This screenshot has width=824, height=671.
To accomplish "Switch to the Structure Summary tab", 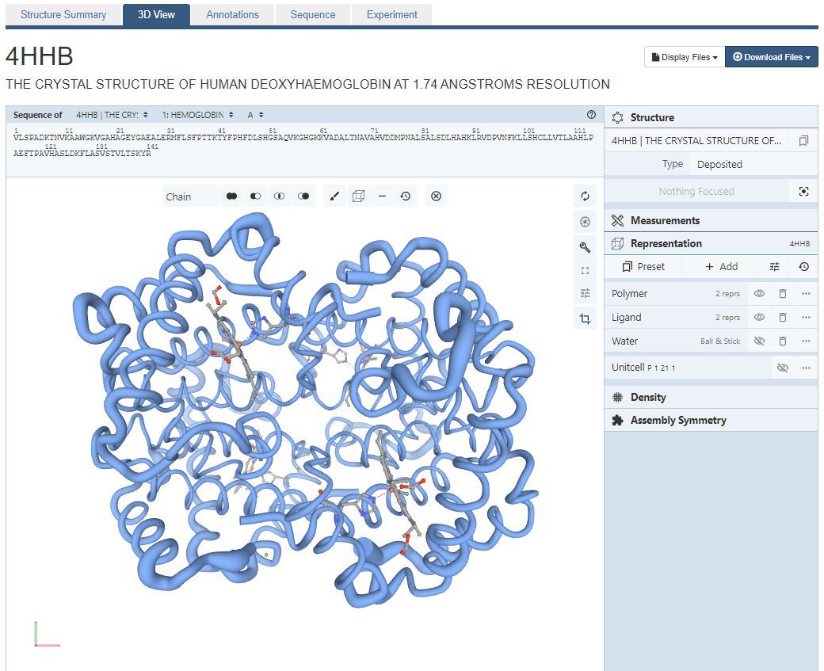I will click(63, 14).
